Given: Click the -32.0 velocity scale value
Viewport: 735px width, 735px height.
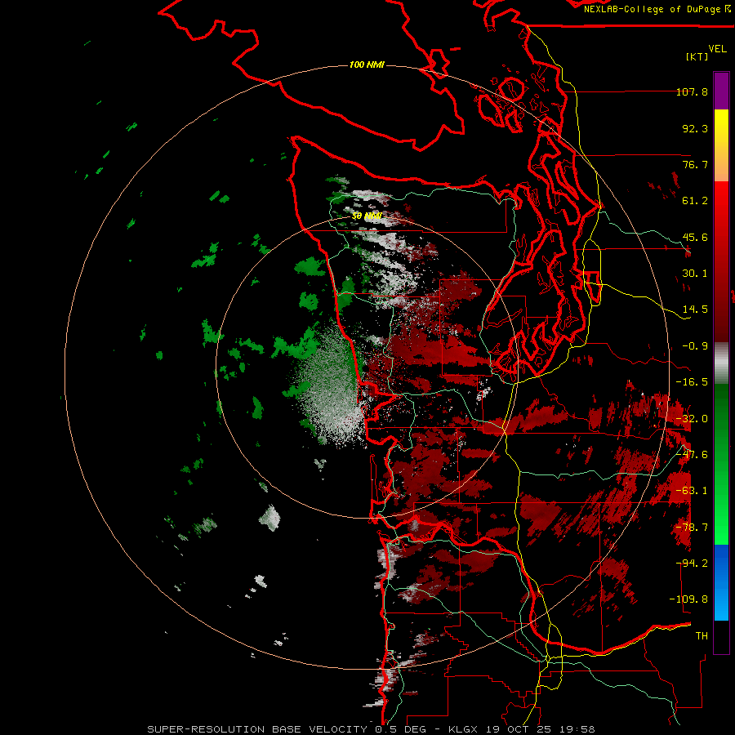Looking at the screenshot, I should (692, 419).
